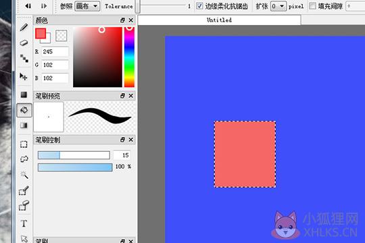Enable the 填充间隙 fill gap checkbox
This screenshot has height=243, width=365.
pyautogui.click(x=312, y=6)
